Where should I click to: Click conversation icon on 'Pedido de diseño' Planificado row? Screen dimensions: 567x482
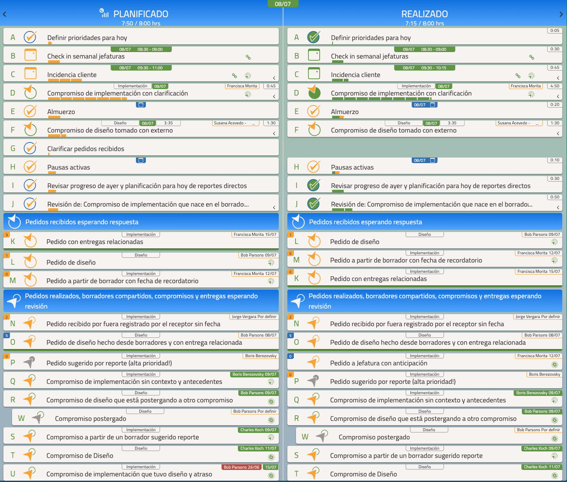click(271, 263)
